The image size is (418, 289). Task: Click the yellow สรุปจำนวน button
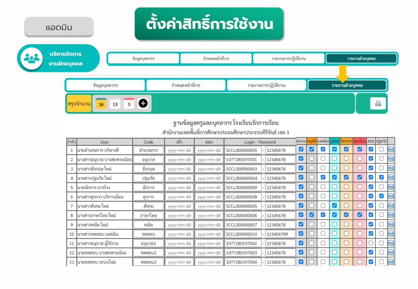pos(79,104)
